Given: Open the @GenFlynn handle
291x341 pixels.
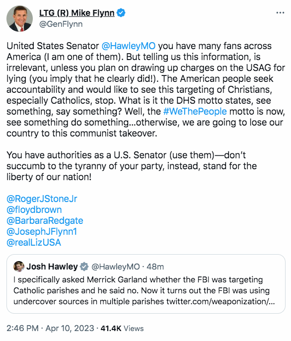Looking at the screenshot, I should [61, 24].
